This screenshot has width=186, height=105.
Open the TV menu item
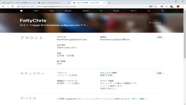(x=101, y=11)
